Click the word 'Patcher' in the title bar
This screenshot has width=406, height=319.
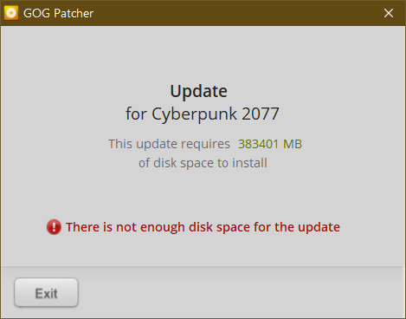click(74, 13)
